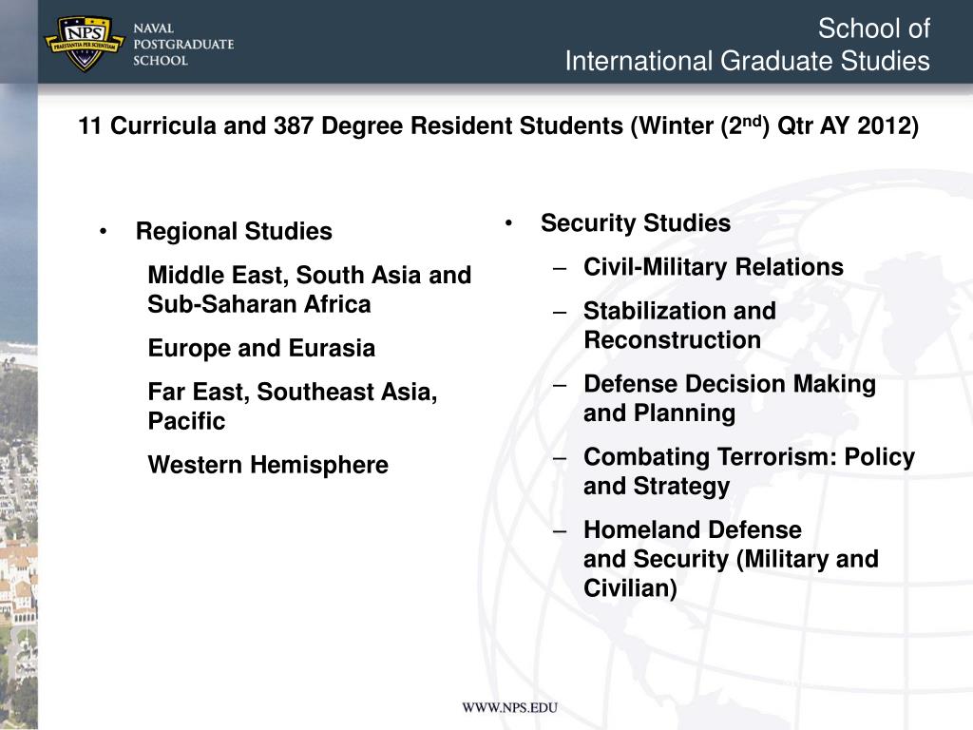Image resolution: width=973 pixels, height=730 pixels.
Task: Click the 'Europe and Eurasia' item
Action: tap(261, 348)
